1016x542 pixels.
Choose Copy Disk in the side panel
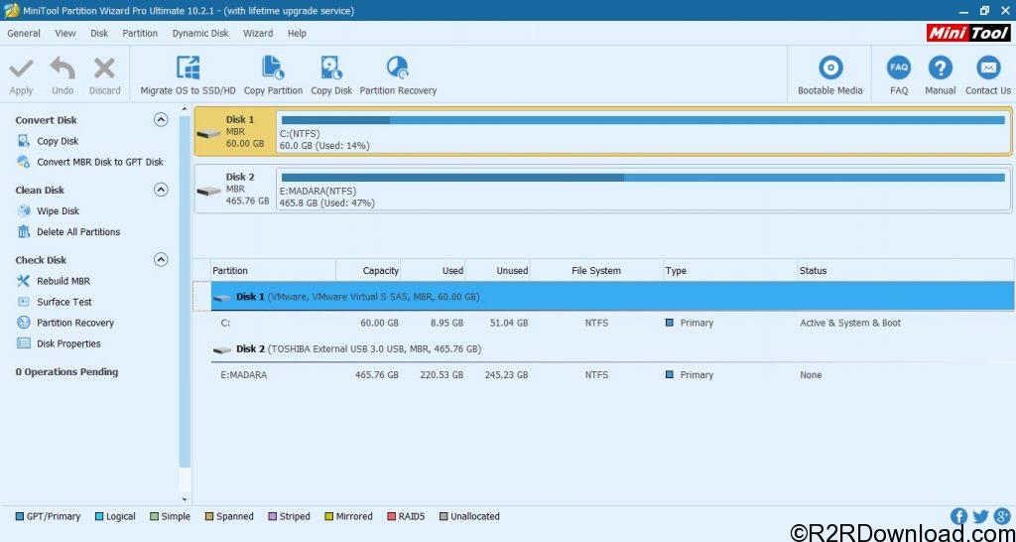(58, 141)
